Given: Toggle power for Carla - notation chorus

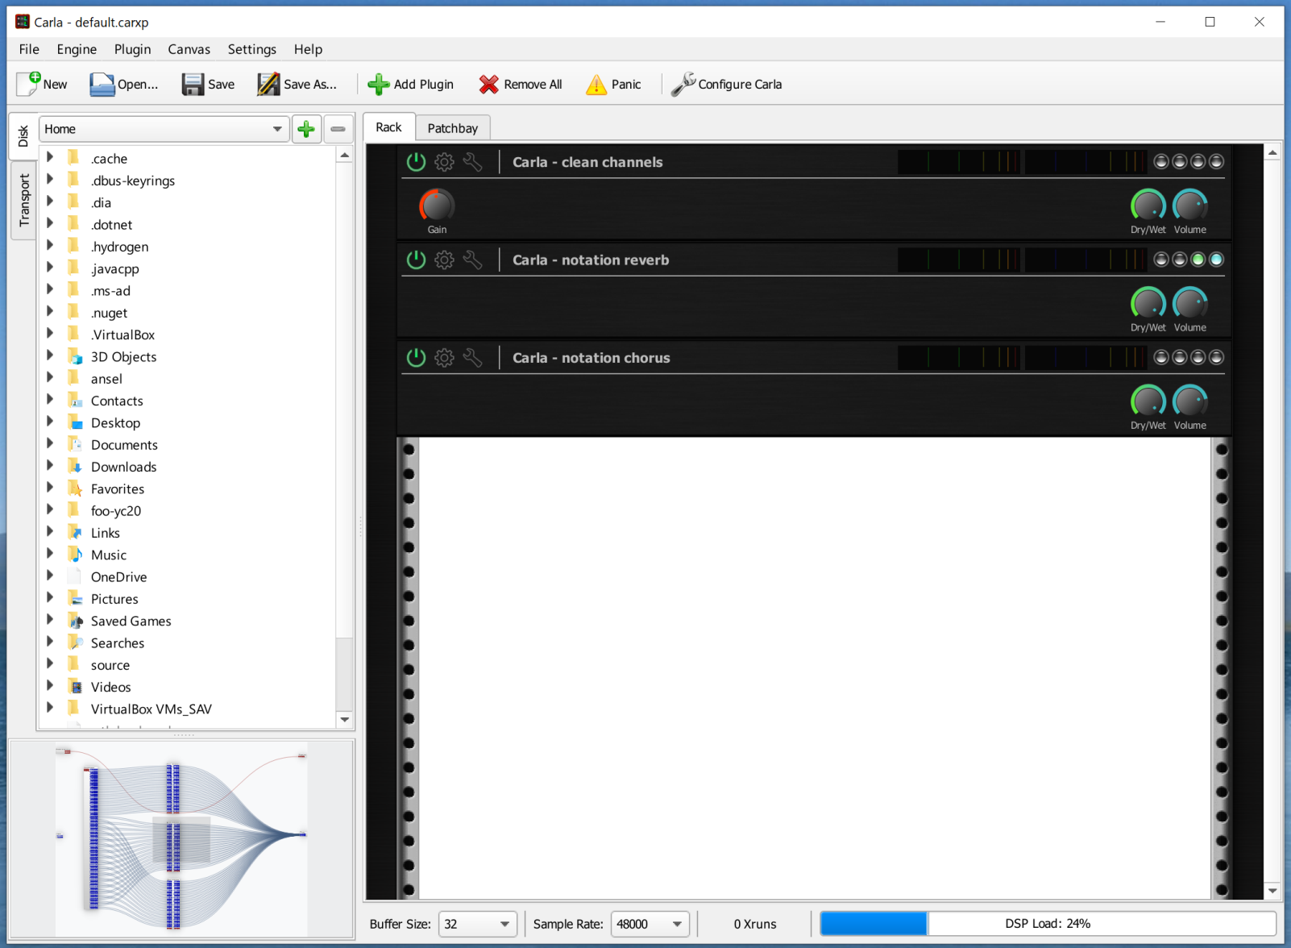Looking at the screenshot, I should pyautogui.click(x=416, y=358).
